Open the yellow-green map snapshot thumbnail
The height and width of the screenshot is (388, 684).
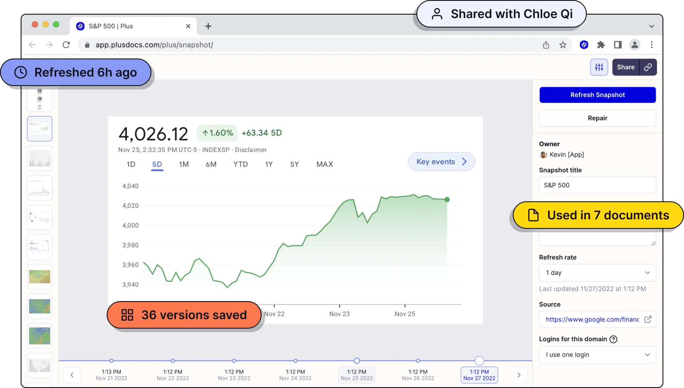pyautogui.click(x=40, y=277)
